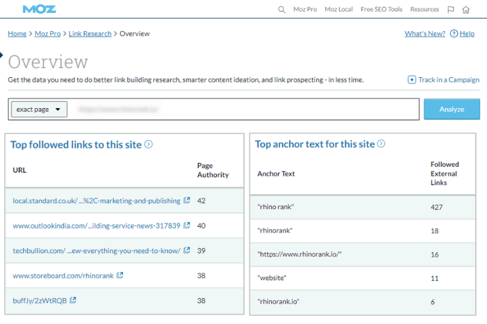Open external link icon for outlookindia row
This screenshot has height=324, width=487.
(x=186, y=226)
